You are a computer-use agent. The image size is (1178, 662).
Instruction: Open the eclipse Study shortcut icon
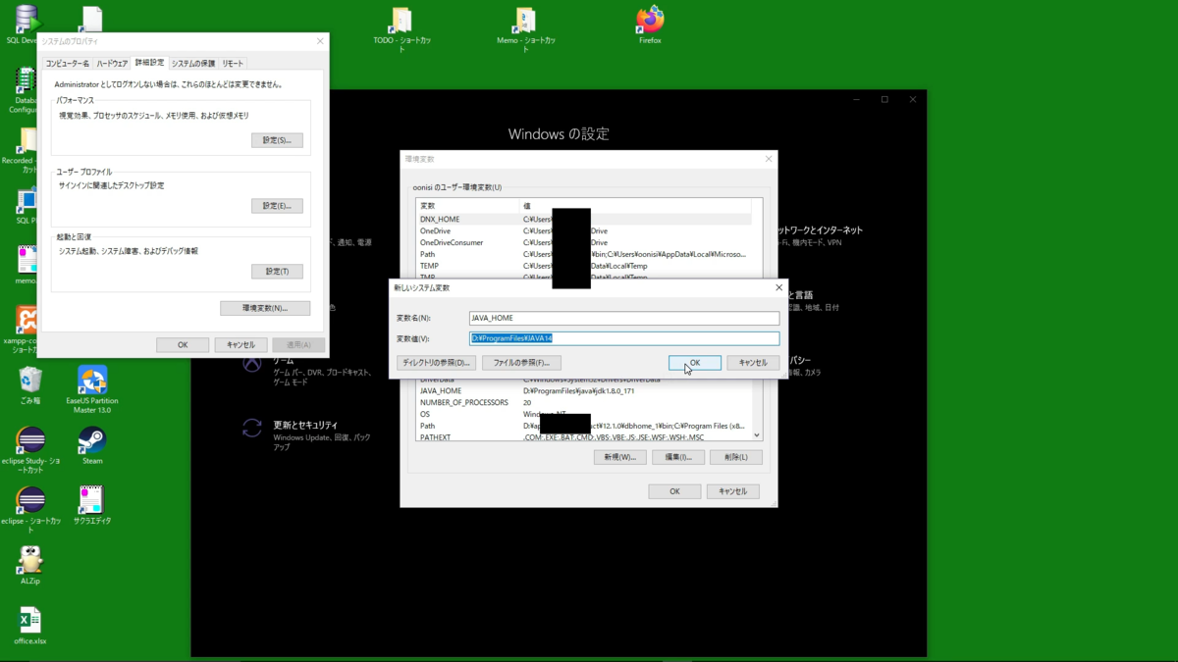point(30,450)
